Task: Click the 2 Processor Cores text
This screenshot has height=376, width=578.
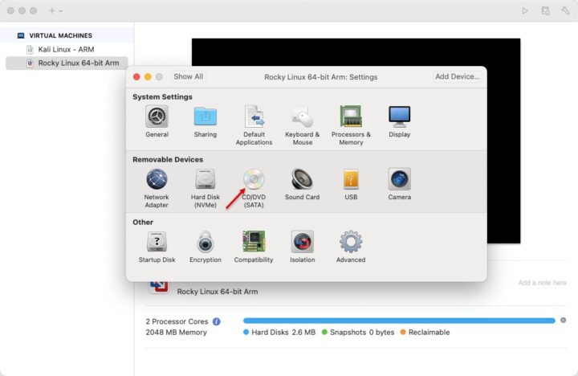Action: [177, 321]
